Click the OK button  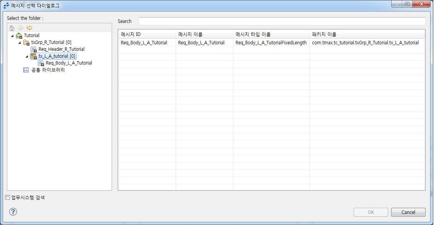[371, 212]
